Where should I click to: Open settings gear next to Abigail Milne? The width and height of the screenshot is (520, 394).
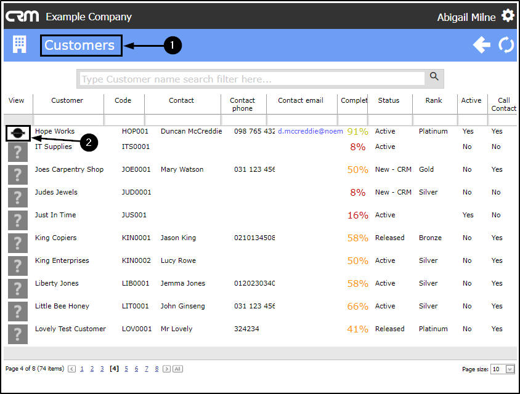coord(508,15)
